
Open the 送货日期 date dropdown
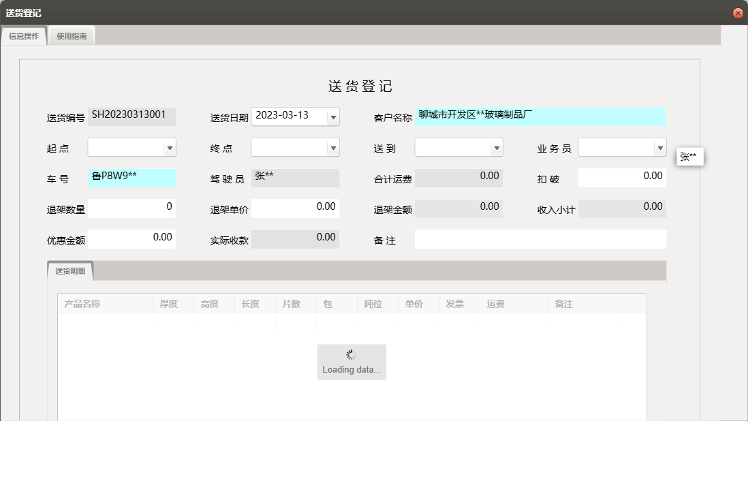[333, 116]
